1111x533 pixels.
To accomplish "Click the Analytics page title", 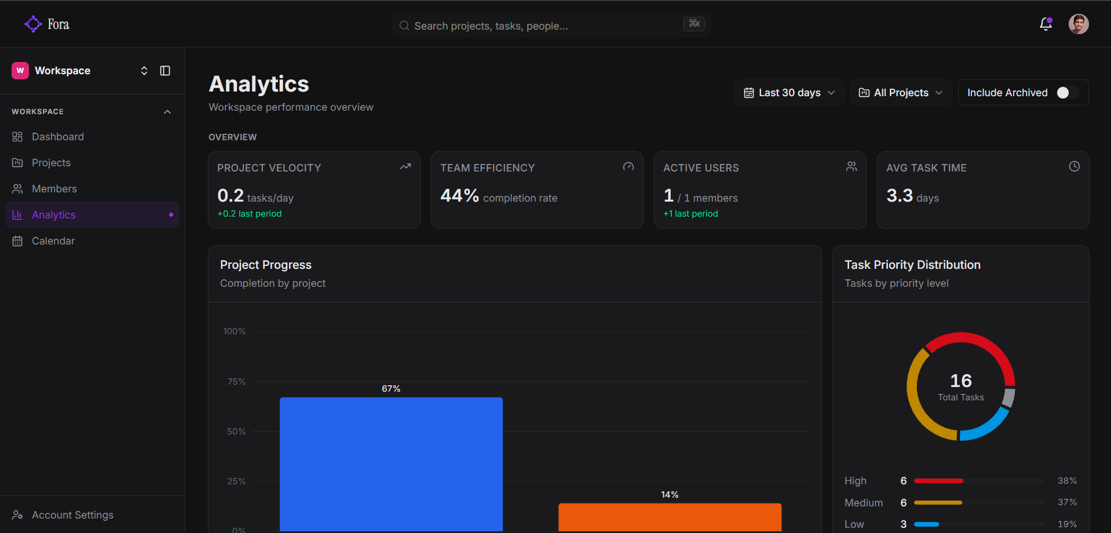I will tap(259, 84).
